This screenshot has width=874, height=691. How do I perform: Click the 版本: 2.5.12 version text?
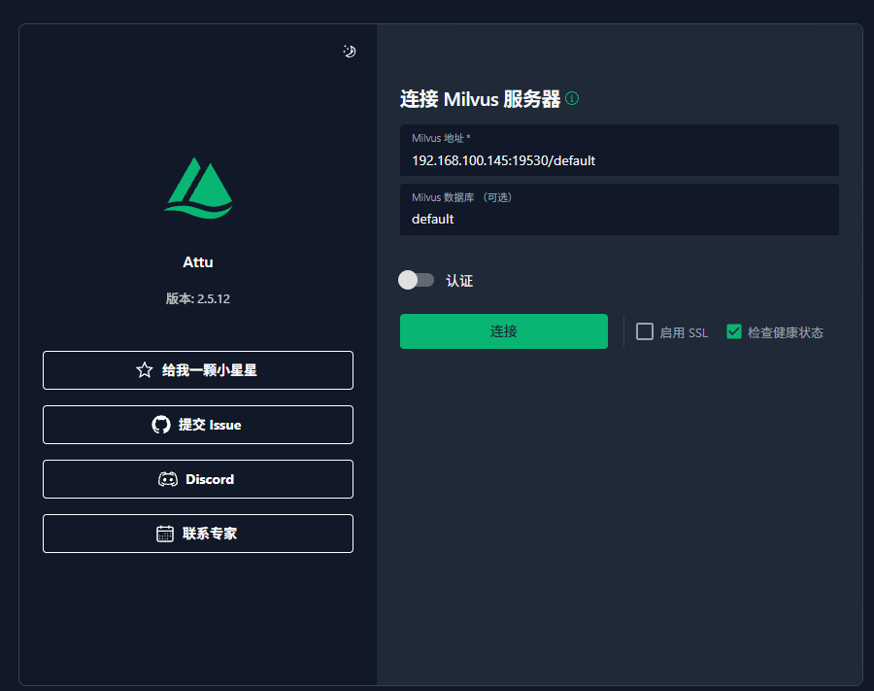pyautogui.click(x=198, y=299)
